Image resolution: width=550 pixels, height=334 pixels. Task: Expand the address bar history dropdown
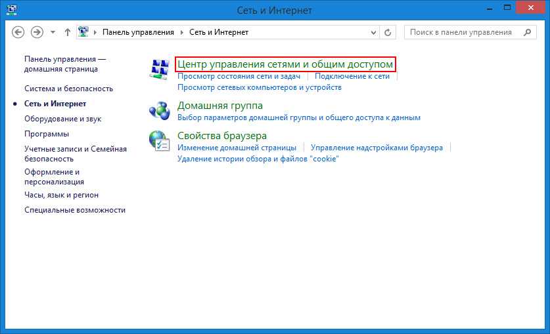coord(375,32)
